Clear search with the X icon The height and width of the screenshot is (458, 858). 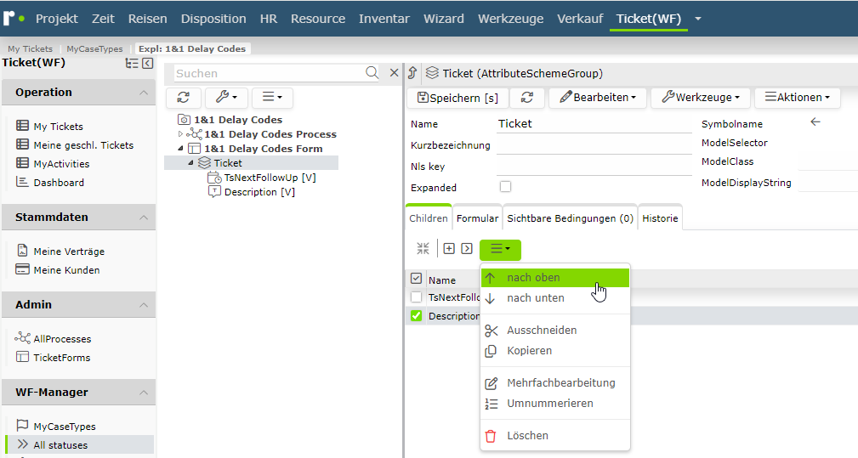point(394,73)
